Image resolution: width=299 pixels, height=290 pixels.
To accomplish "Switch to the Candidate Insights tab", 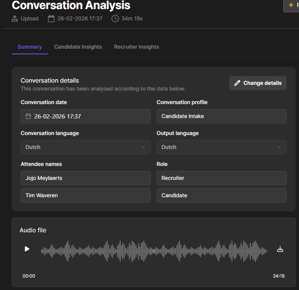I will [x=78, y=47].
